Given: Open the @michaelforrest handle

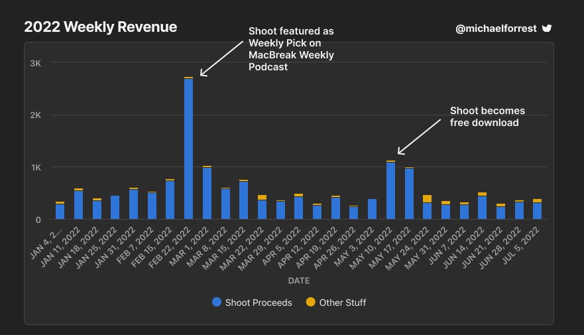Looking at the screenshot, I should click(x=496, y=29).
